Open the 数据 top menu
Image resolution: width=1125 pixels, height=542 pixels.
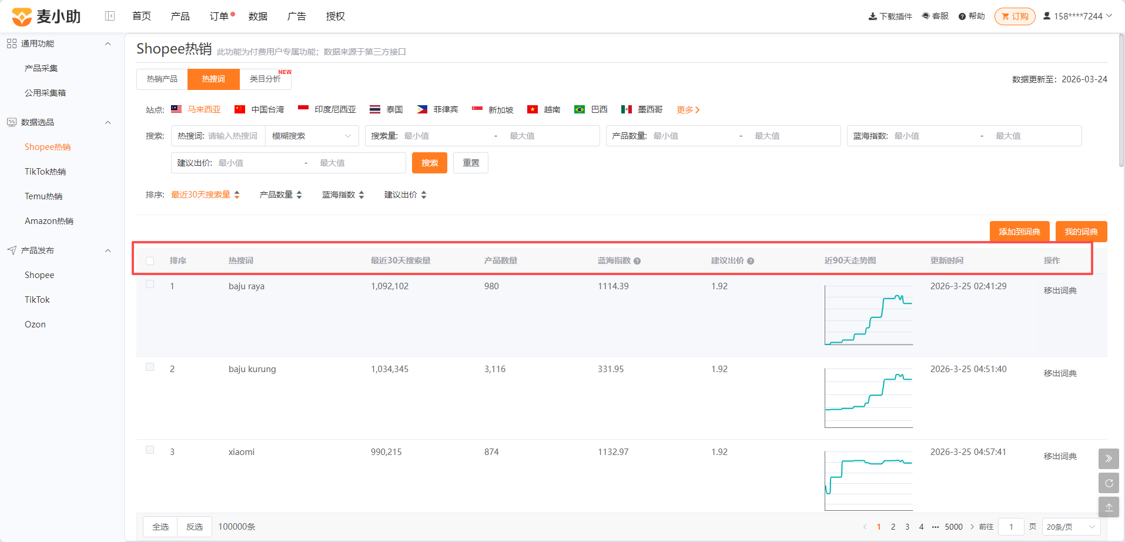pos(258,16)
